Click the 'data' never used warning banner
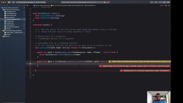The width and height of the screenshot is (183, 103). [140, 62]
